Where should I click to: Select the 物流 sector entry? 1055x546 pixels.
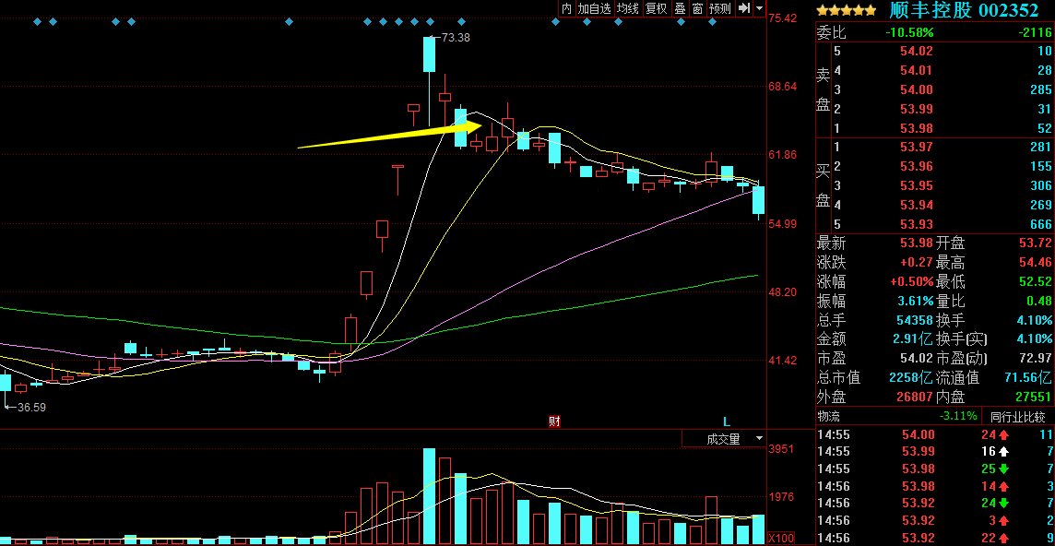831,417
